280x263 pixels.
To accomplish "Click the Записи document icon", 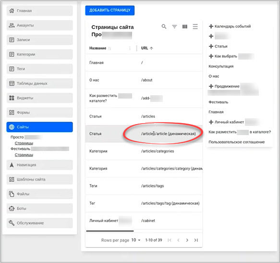I will (12, 40).
